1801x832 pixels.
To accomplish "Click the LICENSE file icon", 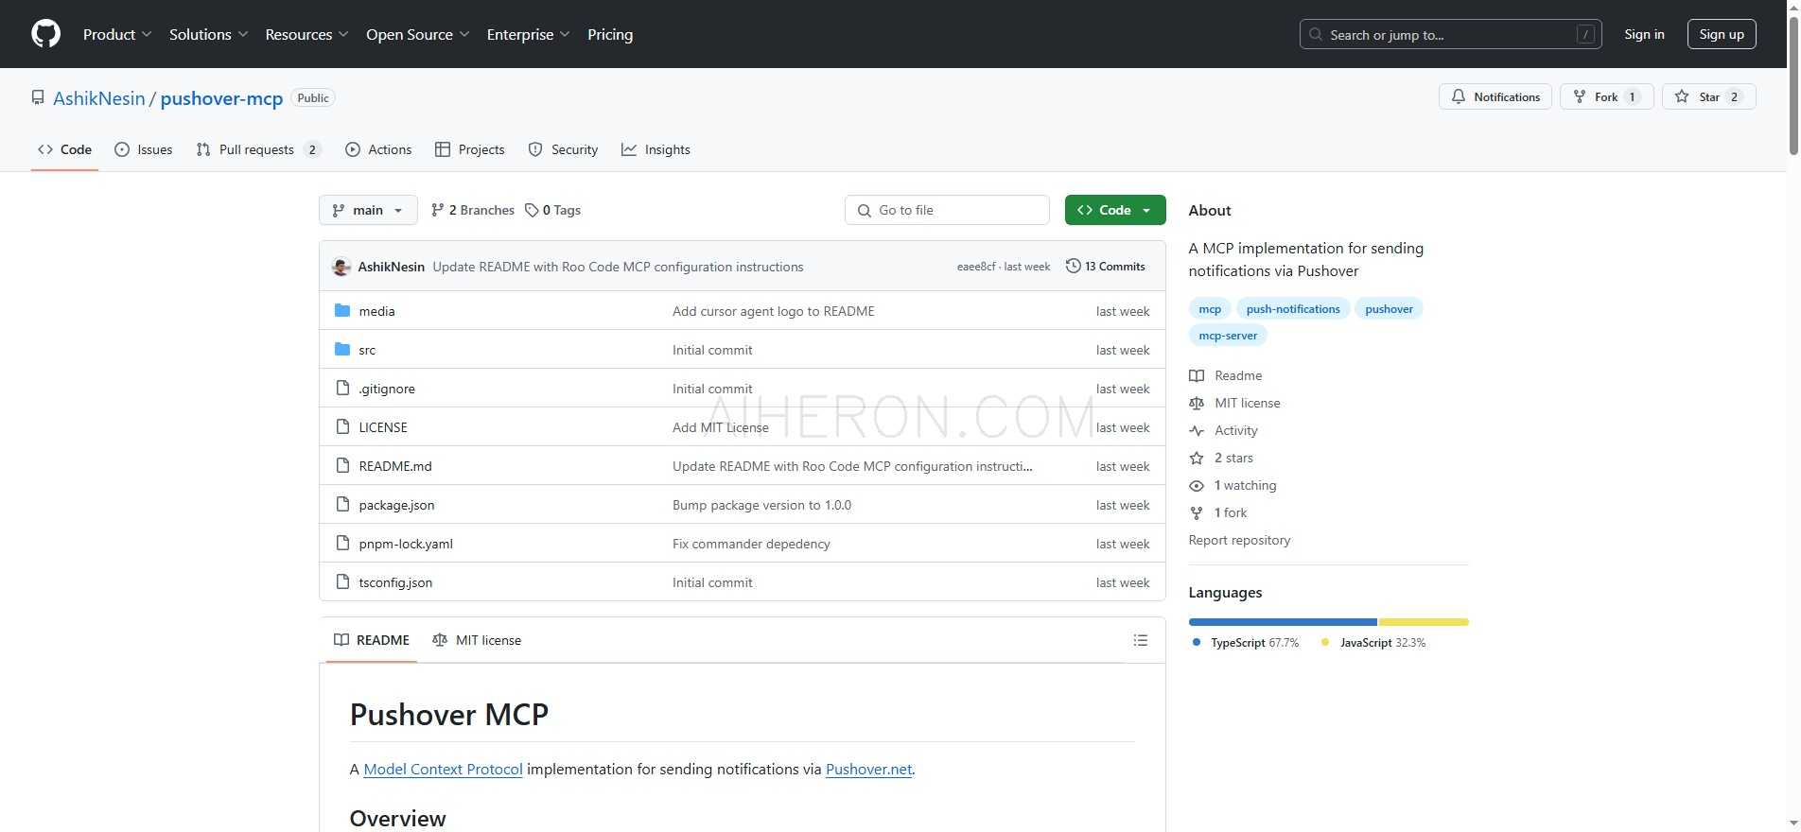I will pyautogui.click(x=342, y=426).
